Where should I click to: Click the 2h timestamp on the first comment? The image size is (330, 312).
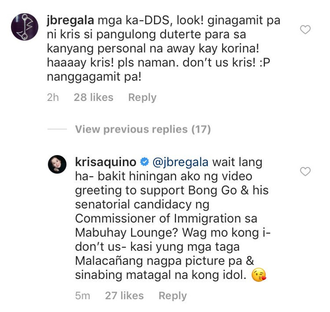53,97
